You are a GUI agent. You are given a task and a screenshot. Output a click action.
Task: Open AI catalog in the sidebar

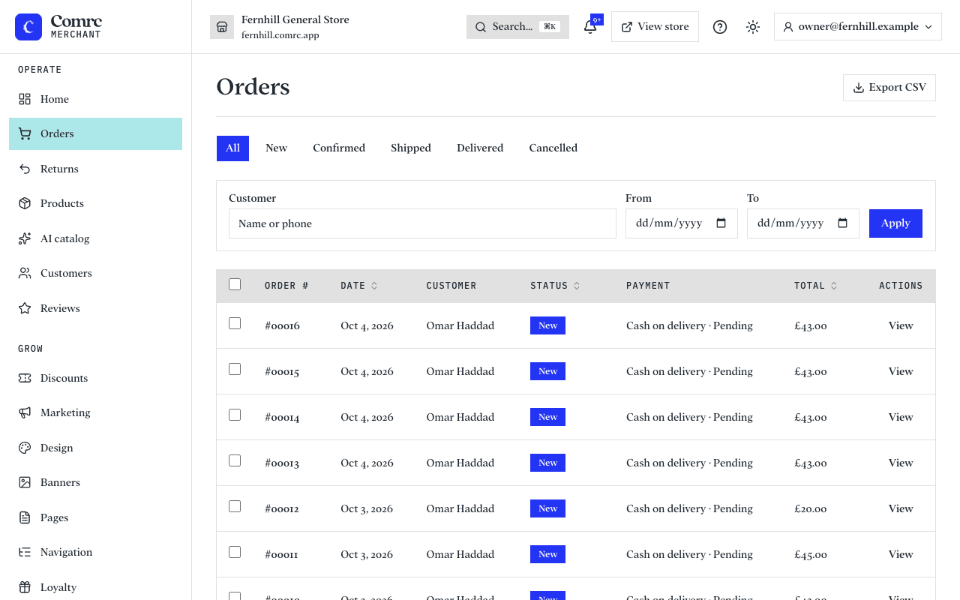pyautogui.click(x=95, y=238)
